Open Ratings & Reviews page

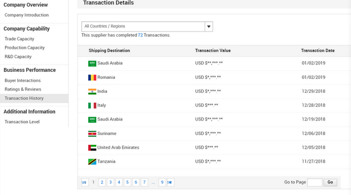coord(23,89)
